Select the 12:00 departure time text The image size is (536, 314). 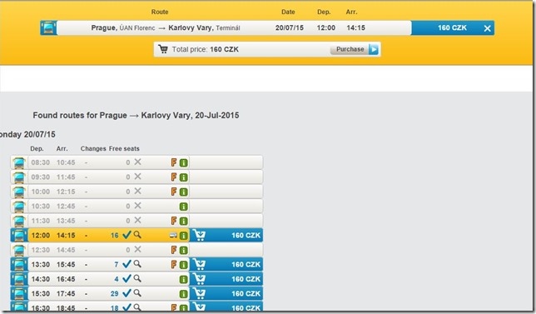[41, 236]
